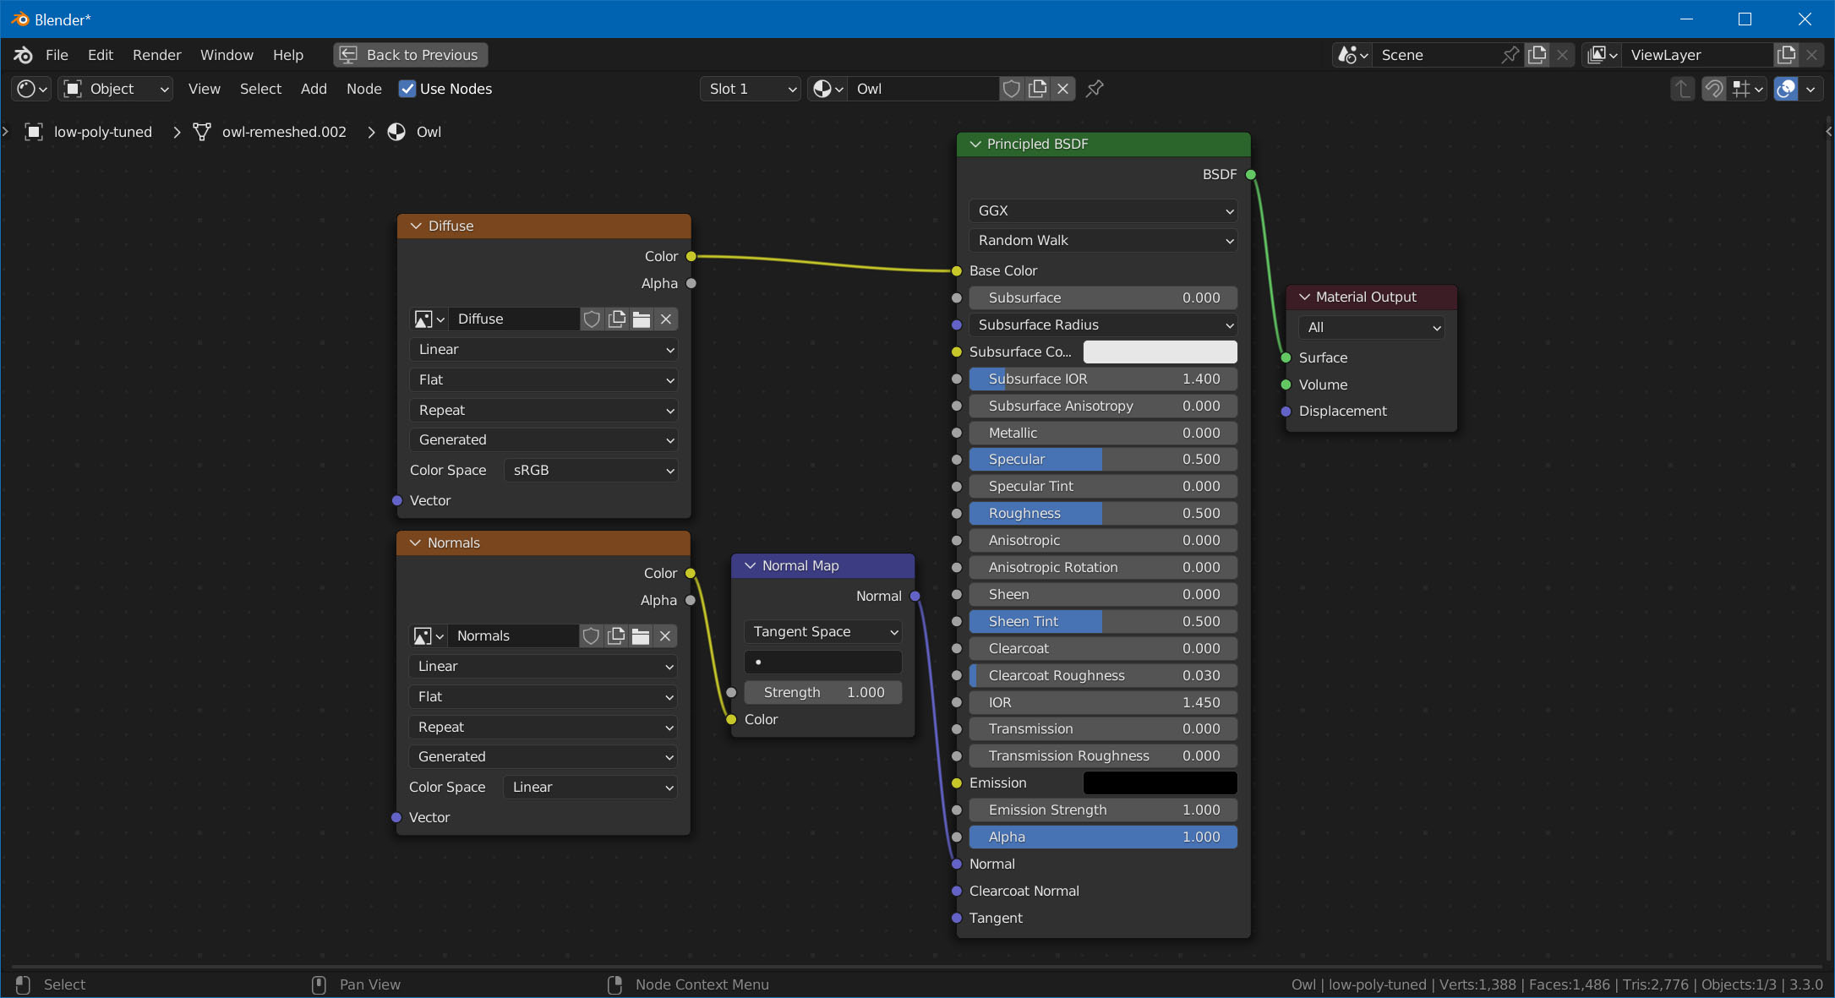Browse images in the Normals node
Viewport: 1835px width, 998px height.
click(x=428, y=635)
